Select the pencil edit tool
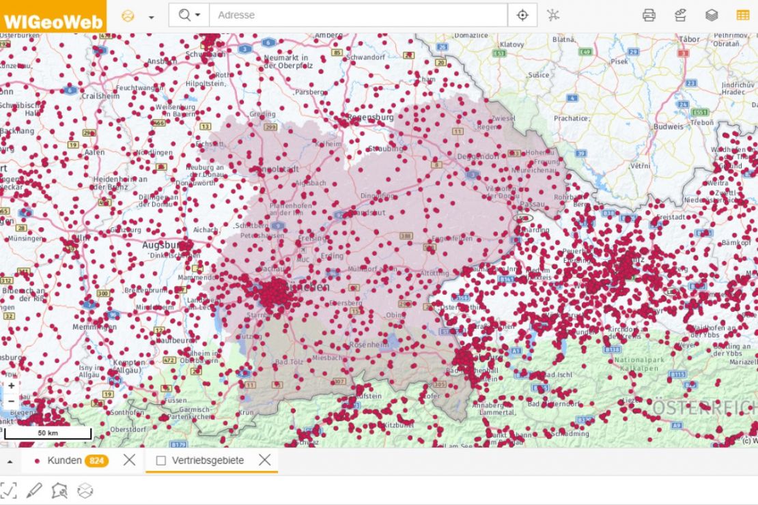758x505 pixels. pyautogui.click(x=34, y=491)
